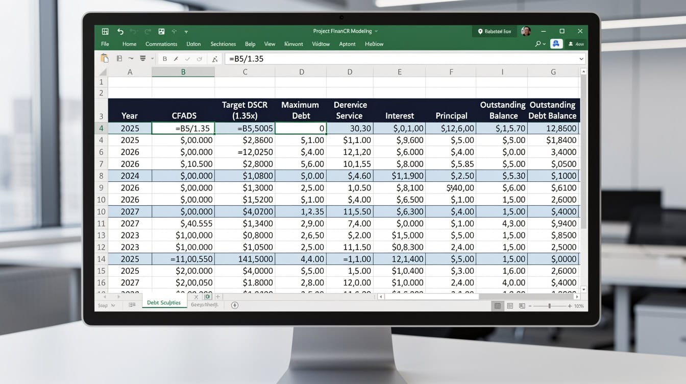
Task: Open the title dropdown beside Project FinanCR Modeling
Action: pos(376,31)
